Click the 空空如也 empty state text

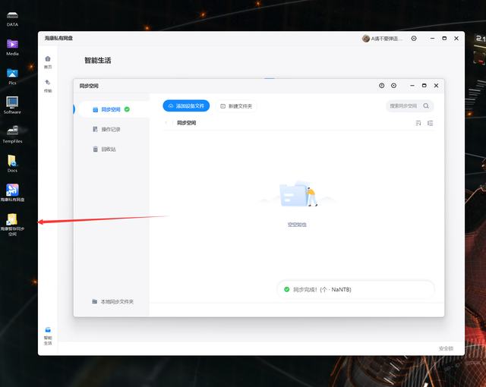[297, 225]
